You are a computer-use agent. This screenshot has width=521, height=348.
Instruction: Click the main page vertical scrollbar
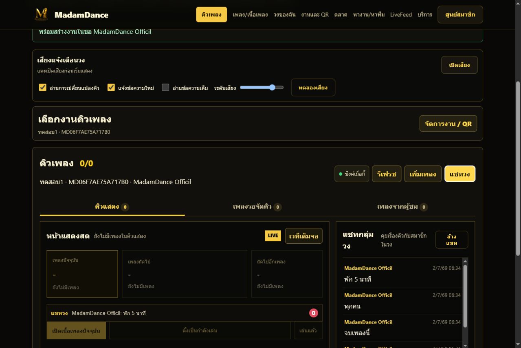pyautogui.click(x=518, y=169)
